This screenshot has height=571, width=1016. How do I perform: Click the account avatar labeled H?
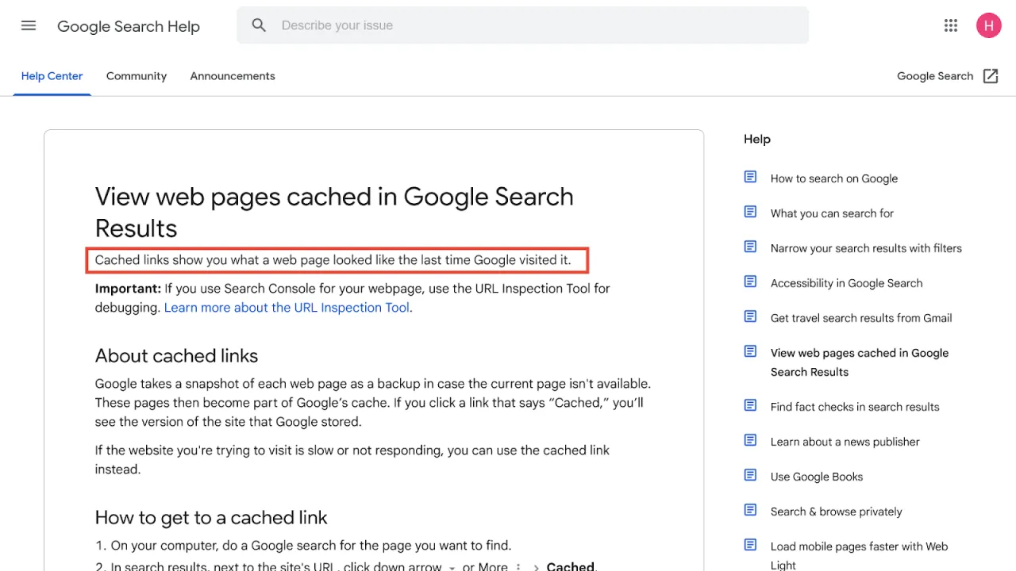pos(989,25)
